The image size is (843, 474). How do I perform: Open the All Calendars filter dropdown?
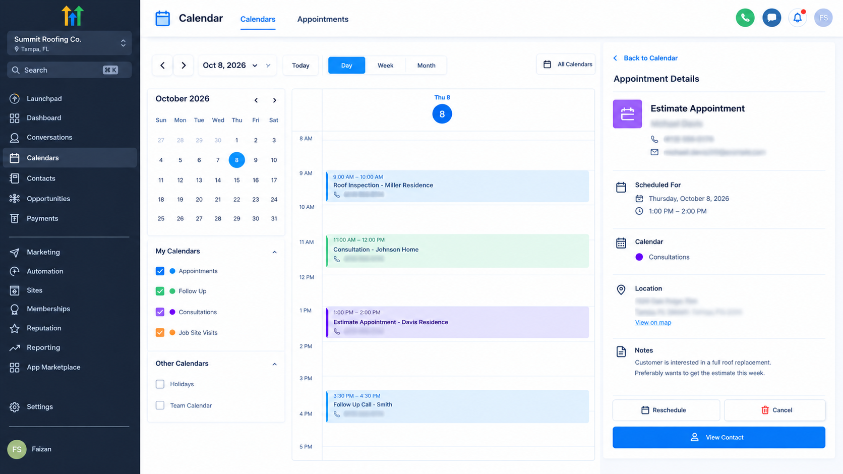566,65
